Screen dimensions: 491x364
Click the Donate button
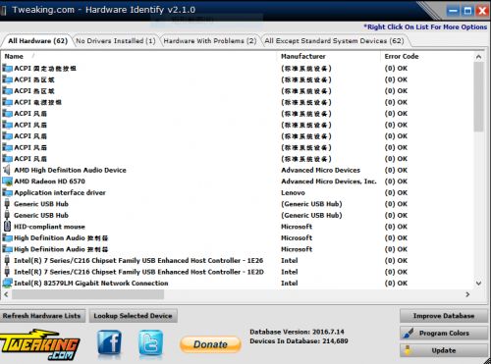(210, 344)
